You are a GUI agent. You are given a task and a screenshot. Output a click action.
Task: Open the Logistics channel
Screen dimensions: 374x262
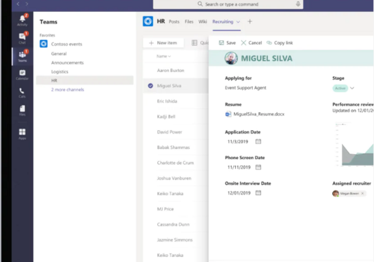60,72
